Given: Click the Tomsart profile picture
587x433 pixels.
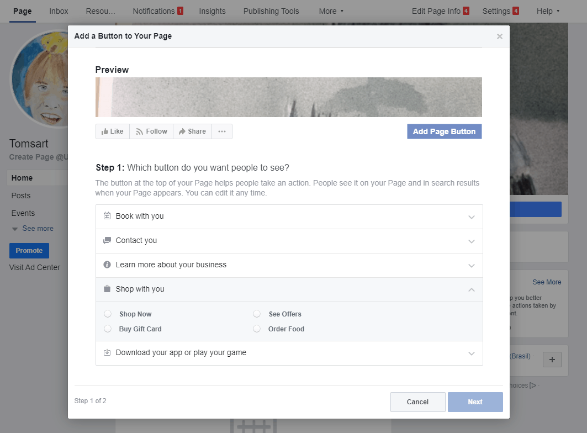Looking at the screenshot, I should coord(40,78).
